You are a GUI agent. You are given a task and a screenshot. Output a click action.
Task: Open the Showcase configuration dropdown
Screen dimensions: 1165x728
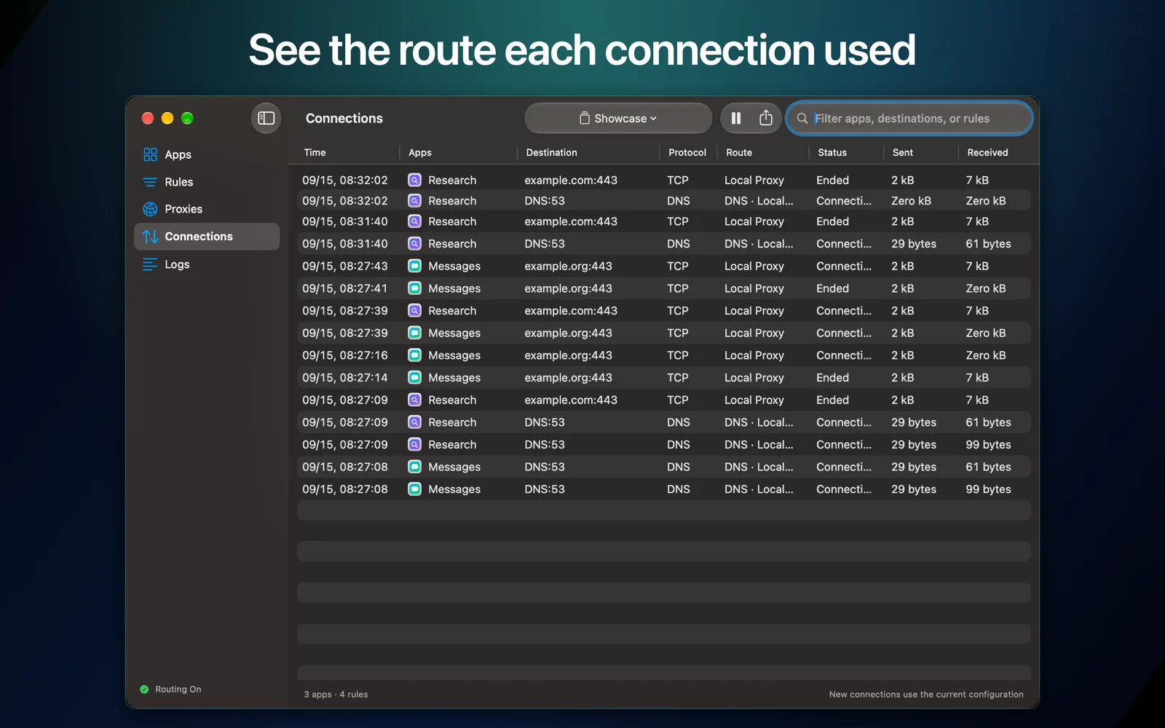[x=618, y=118]
